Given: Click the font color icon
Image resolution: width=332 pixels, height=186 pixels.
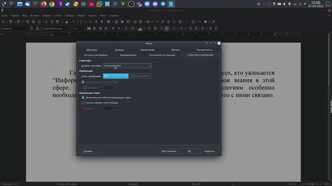Looking at the screenshot, I should click(x=132, y=28).
